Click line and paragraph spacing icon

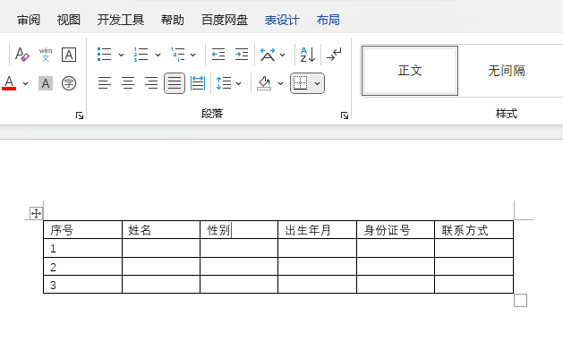click(x=224, y=83)
